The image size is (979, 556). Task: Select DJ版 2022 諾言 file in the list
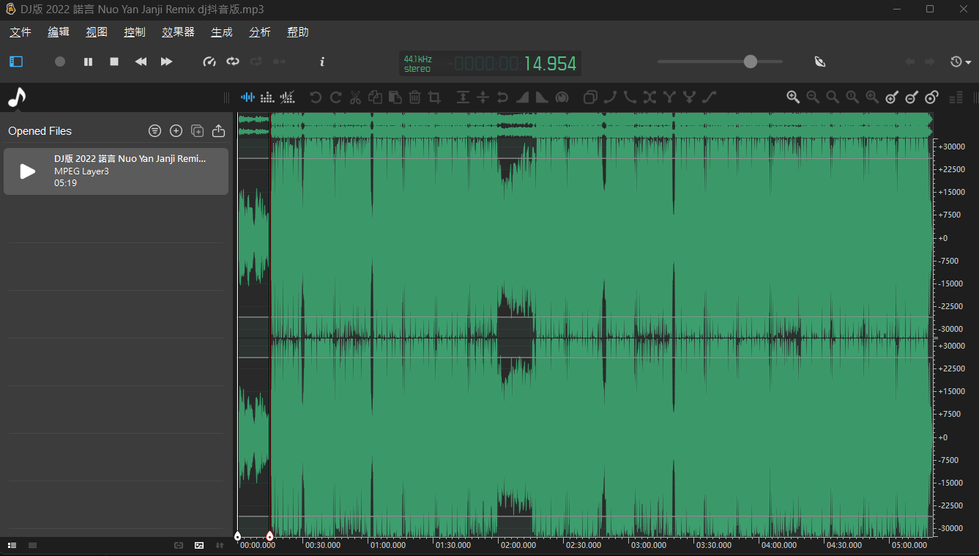tap(116, 171)
